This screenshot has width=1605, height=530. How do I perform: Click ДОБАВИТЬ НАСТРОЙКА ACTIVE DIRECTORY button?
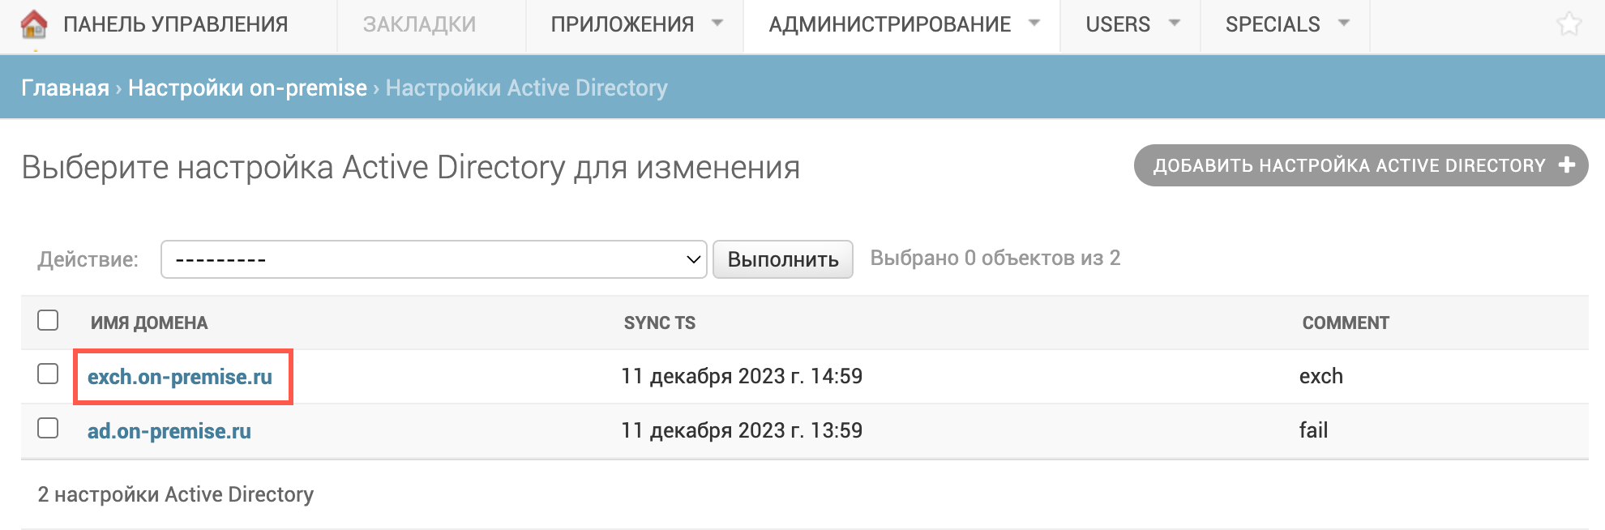click(x=1350, y=165)
